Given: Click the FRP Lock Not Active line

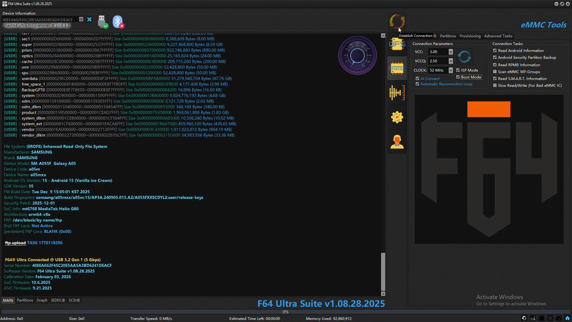Looking at the screenshot, I should (x=28, y=226).
